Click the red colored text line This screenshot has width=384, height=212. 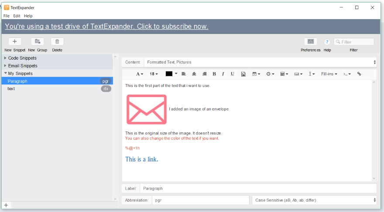pyautogui.click(x=172, y=138)
